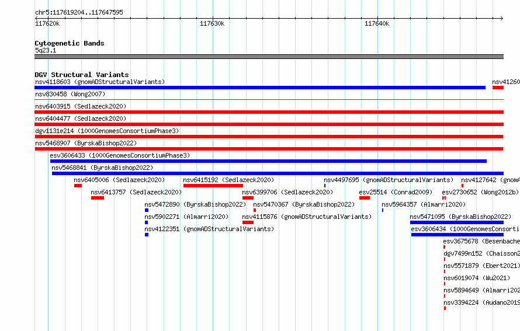Select nsv6399706 (Sedlazeck2020) label
This screenshot has width=520, height=331.
tap(287, 192)
